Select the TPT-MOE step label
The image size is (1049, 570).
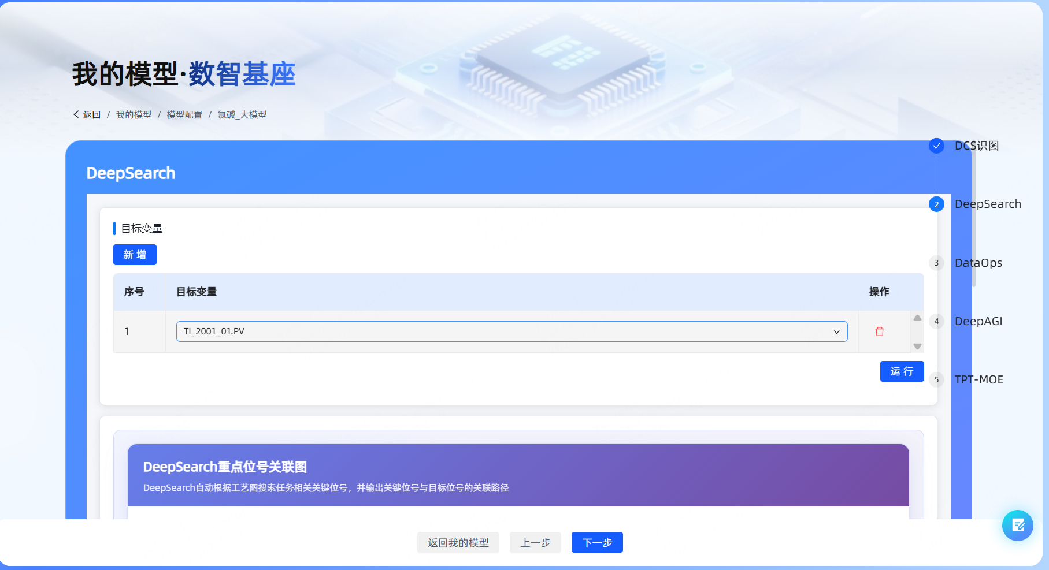click(x=978, y=380)
